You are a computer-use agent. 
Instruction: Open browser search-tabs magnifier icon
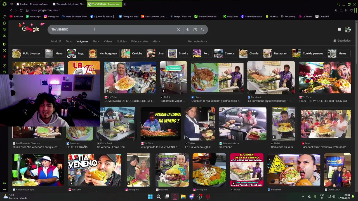pyautogui.click(x=338, y=4)
